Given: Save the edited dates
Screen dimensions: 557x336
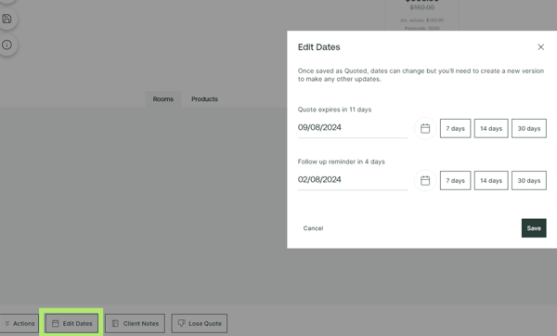Looking at the screenshot, I should click(534, 228).
